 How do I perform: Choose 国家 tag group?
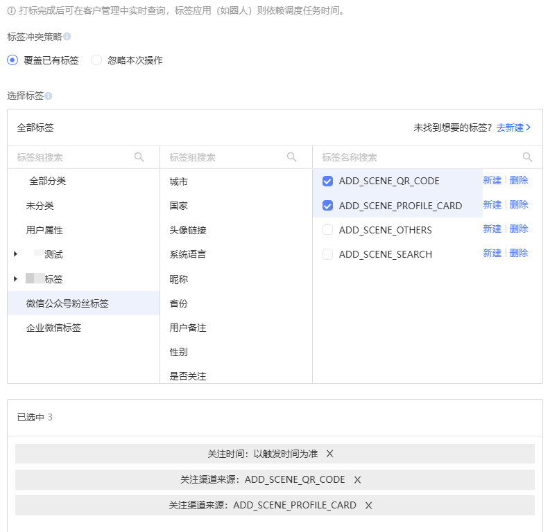[x=178, y=206]
